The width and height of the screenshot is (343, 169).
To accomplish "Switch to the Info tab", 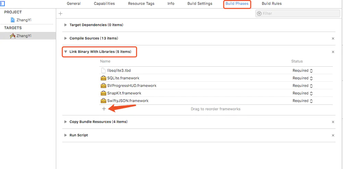I will tap(171, 3).
